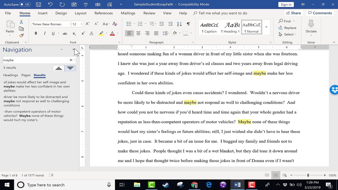Image resolution: width=338 pixels, height=190 pixels.
Task: Apply the Caption style
Action: point(209,27)
